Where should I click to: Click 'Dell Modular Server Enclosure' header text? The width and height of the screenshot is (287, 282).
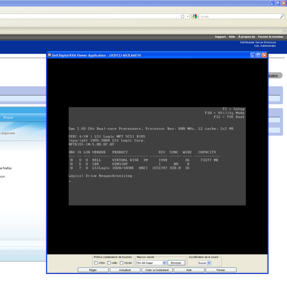tap(258, 42)
